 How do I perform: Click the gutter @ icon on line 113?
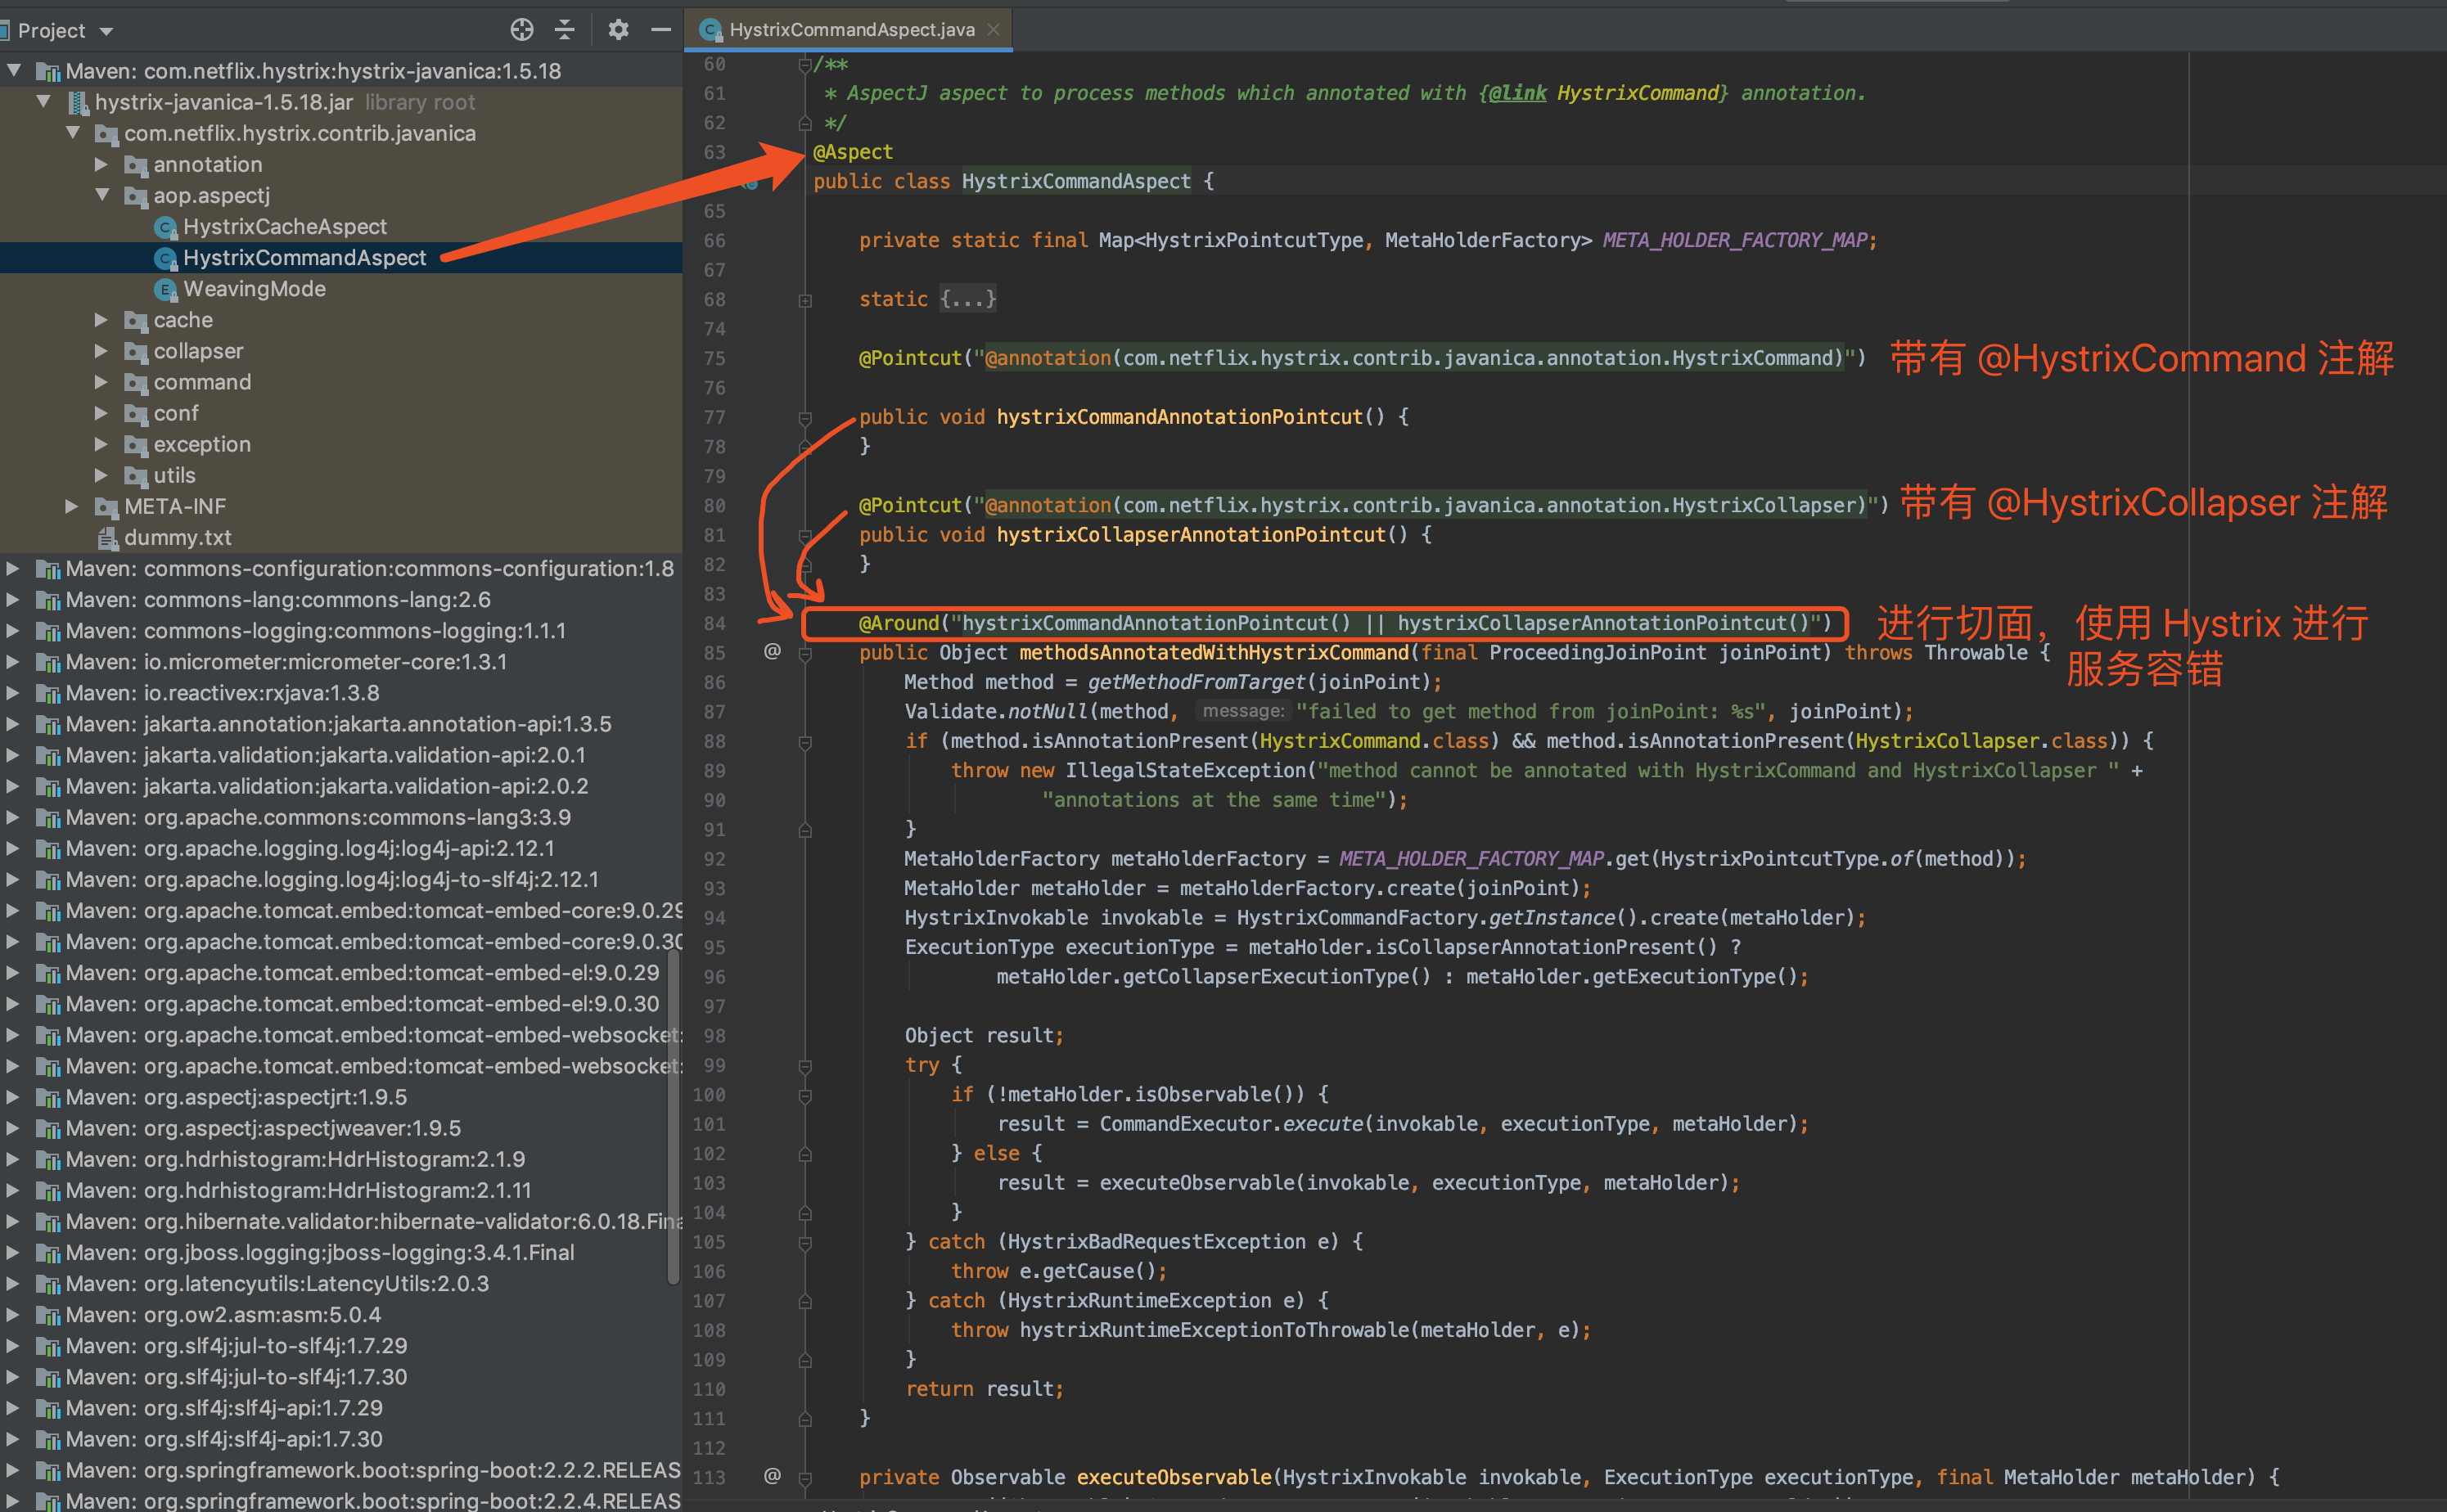[x=772, y=1476]
